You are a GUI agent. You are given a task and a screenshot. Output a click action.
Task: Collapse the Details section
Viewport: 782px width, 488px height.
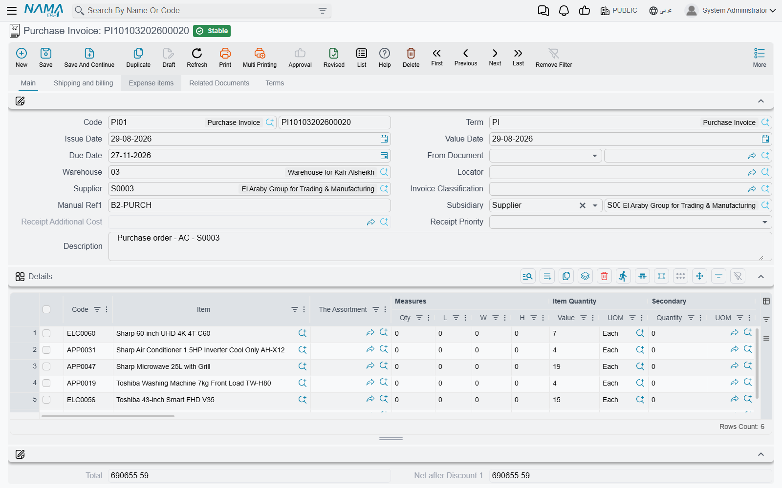(x=761, y=277)
